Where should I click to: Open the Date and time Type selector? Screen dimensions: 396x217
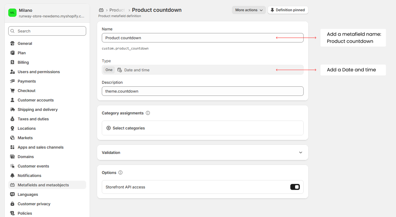coord(202,70)
